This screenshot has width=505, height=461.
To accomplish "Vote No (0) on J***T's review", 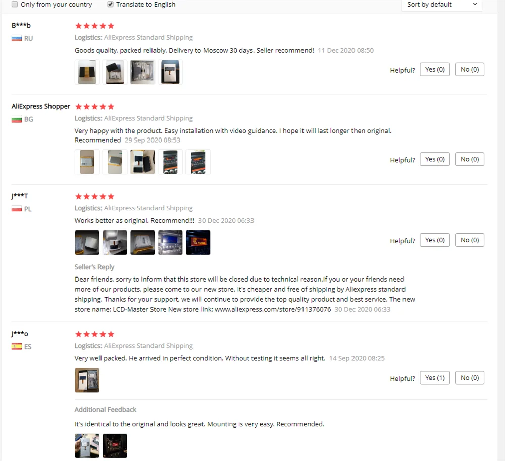I will tap(470, 240).
